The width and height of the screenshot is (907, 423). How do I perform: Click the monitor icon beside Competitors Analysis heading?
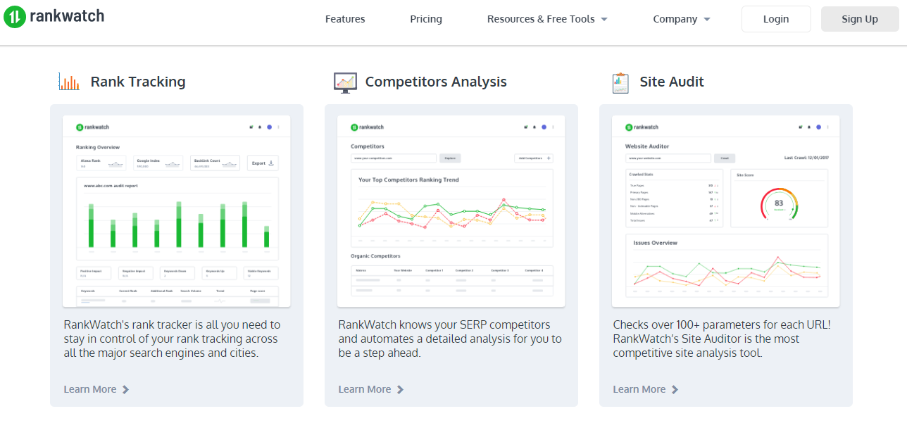[x=345, y=81]
